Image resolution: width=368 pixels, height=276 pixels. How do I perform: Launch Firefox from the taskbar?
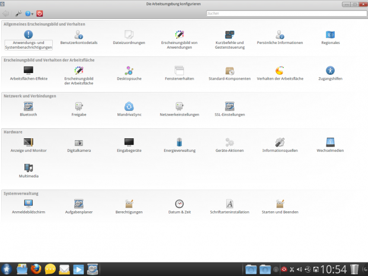36,269
